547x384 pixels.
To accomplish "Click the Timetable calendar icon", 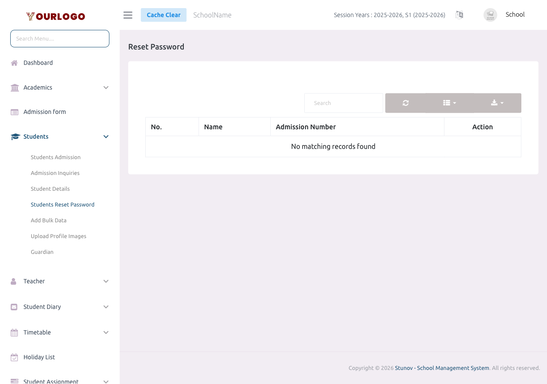I will pos(14,332).
